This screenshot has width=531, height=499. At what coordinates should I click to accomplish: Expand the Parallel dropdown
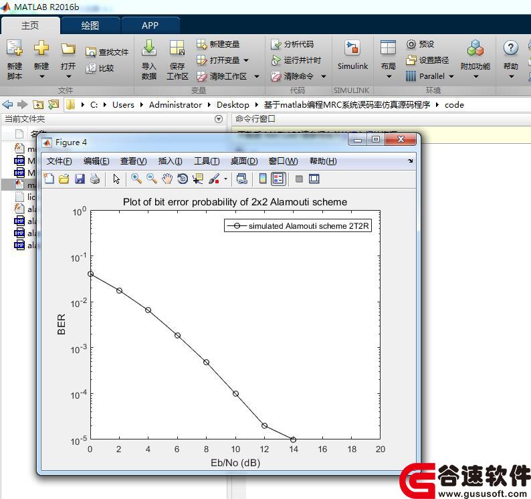point(451,76)
